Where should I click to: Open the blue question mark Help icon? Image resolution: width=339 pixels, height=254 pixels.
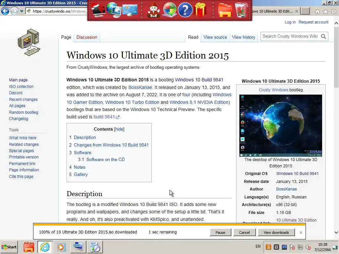tap(185, 10)
